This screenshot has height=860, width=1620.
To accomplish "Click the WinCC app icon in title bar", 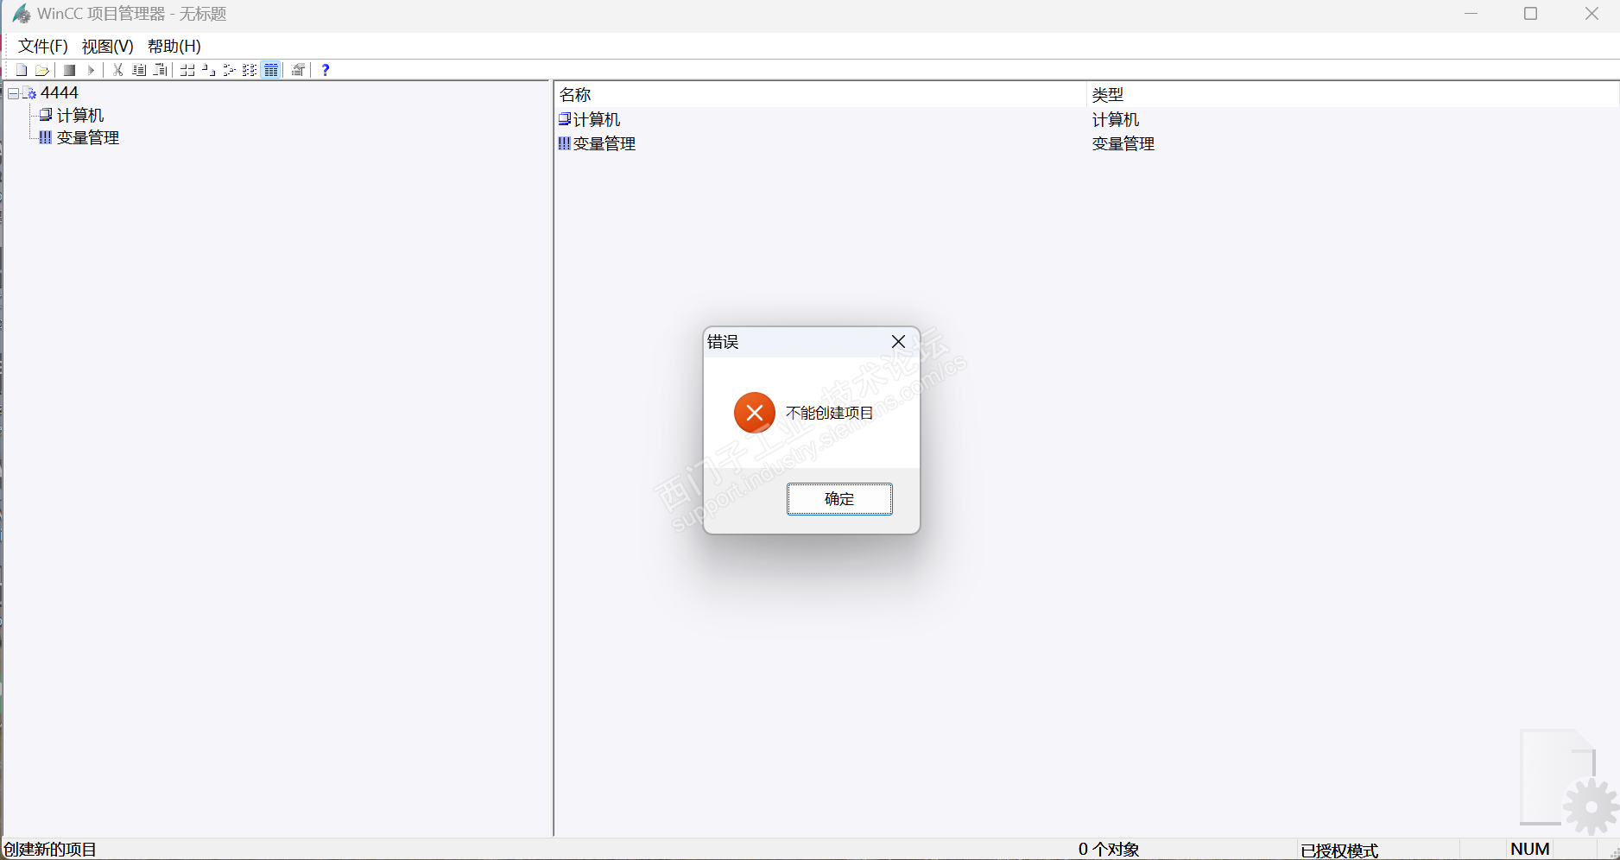I will point(22,14).
